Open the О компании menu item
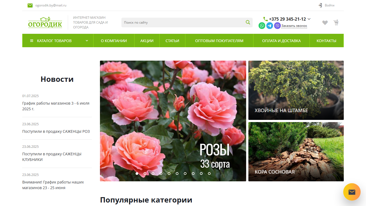 (114, 41)
